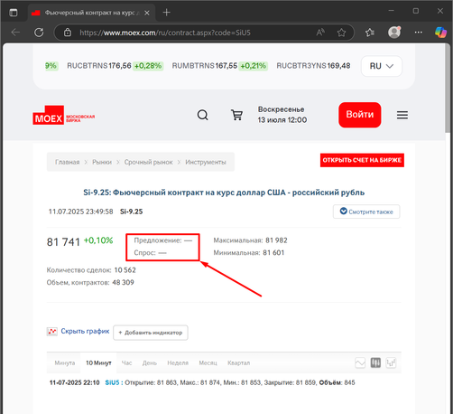
Task: Select the 10 Минут interval tab
Action: 98,362
